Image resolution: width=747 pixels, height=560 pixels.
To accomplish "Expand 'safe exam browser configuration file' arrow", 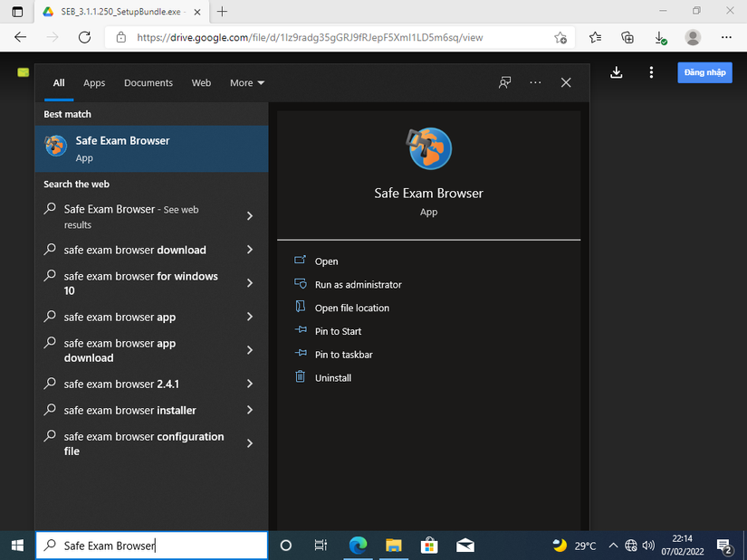I will pyautogui.click(x=250, y=444).
